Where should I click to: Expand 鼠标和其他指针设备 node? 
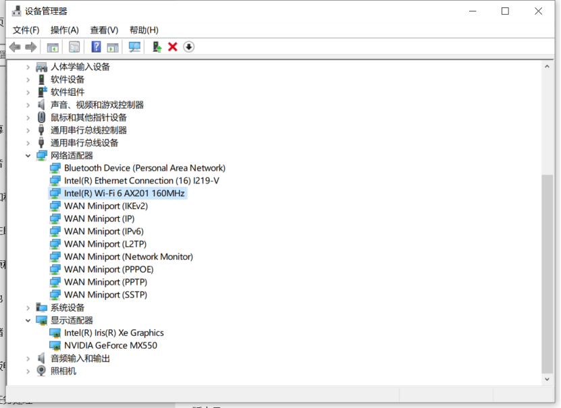tap(28, 117)
